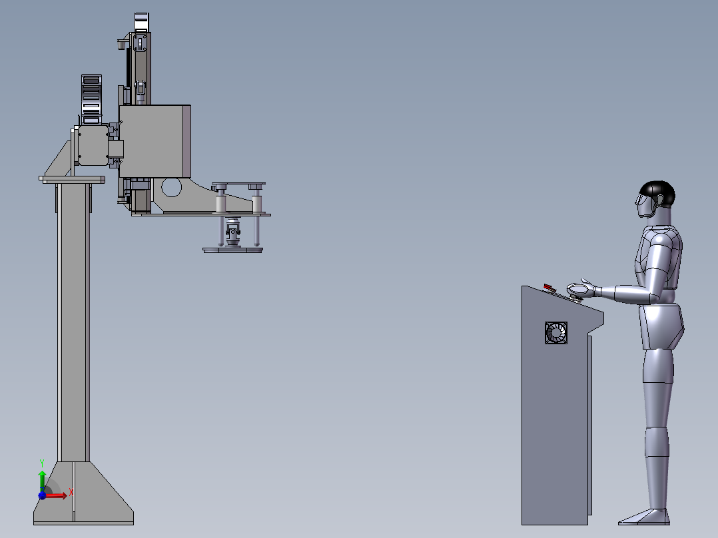Select the cooling fan on the control console

pos(555,333)
